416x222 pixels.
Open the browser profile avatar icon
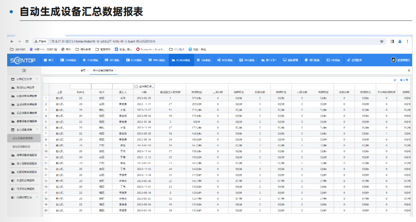(400, 41)
